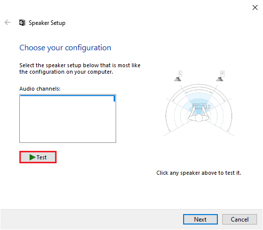
Task: Click the L label above the left speaker
Action: (x=180, y=74)
